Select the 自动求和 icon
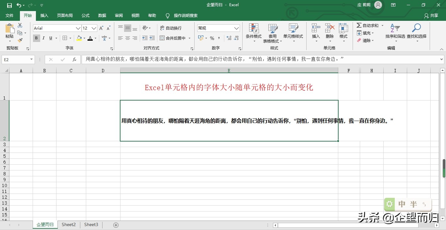The height and width of the screenshot is (230, 446). coord(368,25)
